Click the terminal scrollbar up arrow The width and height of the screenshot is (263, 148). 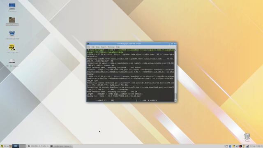(x=175, y=50)
